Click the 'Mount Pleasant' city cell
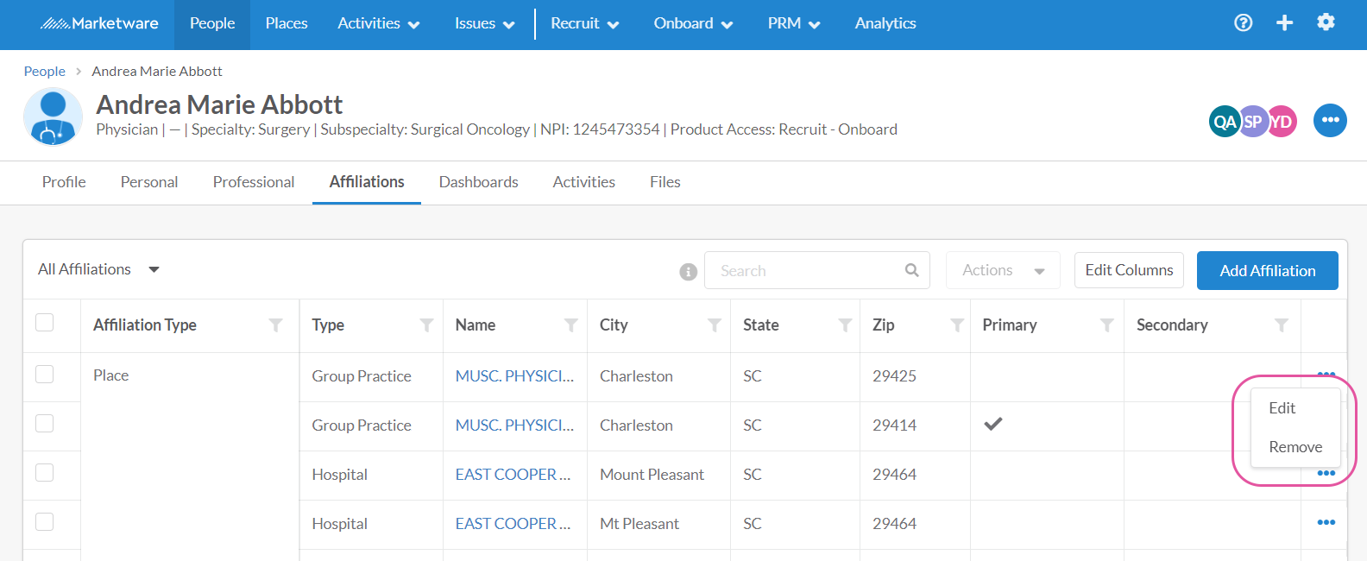Screen dimensions: 1367x561 click(652, 475)
